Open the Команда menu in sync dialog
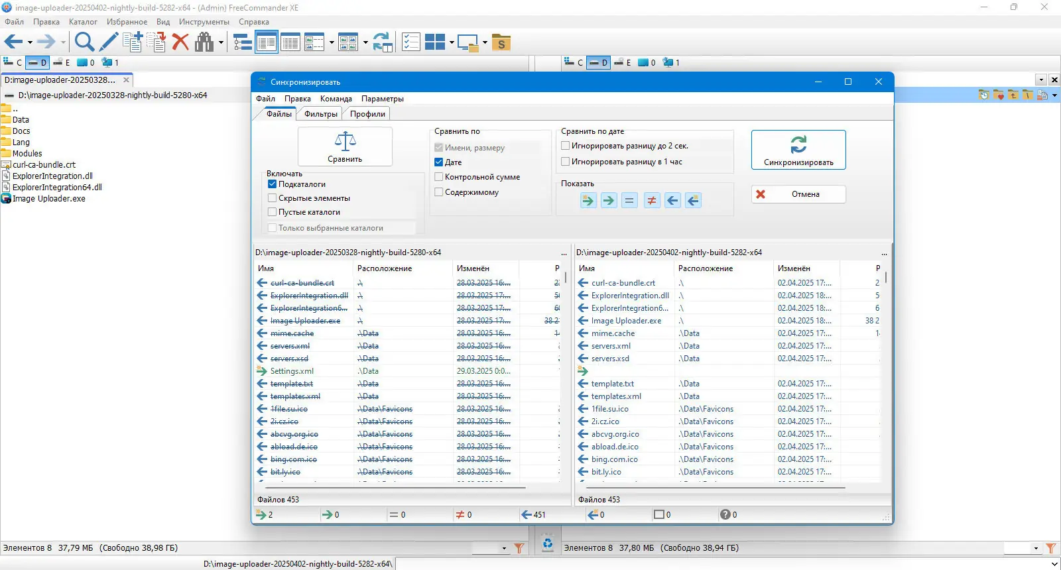This screenshot has width=1061, height=570. click(x=336, y=99)
